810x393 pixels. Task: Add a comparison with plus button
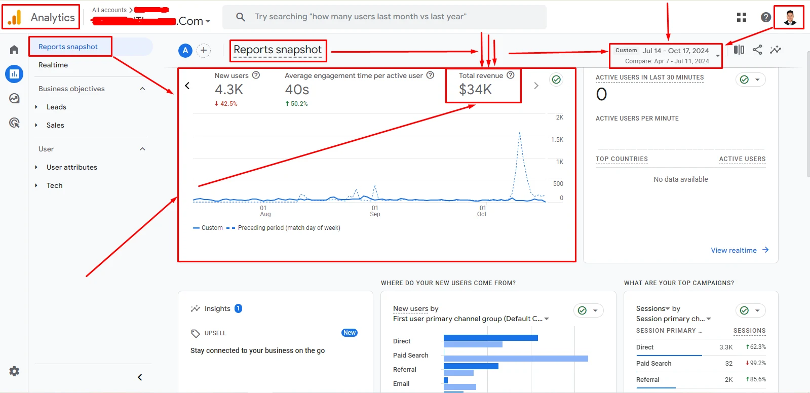204,50
